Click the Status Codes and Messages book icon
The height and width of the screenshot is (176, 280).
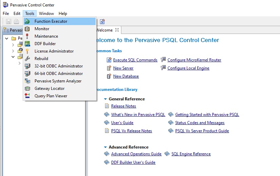click(171, 122)
